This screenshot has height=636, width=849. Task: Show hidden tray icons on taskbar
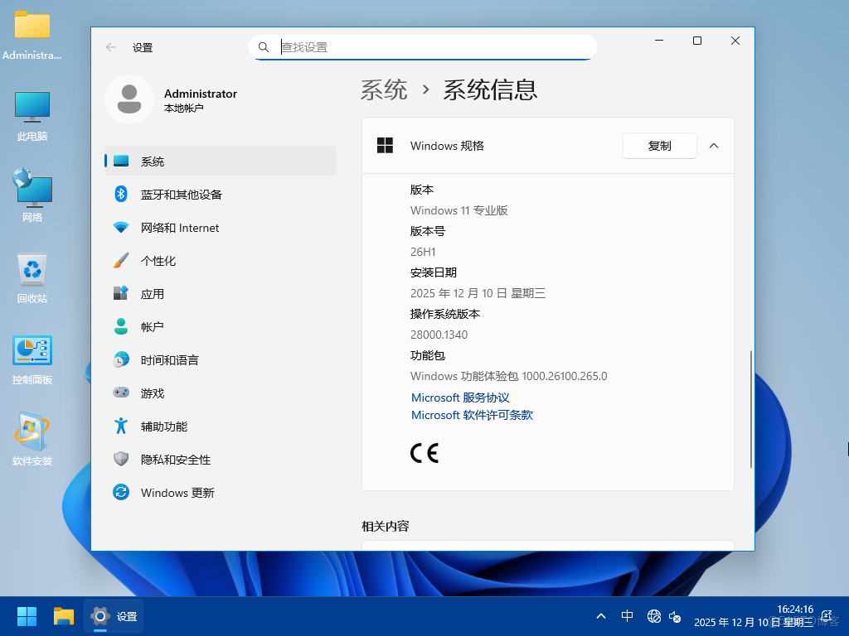600,616
